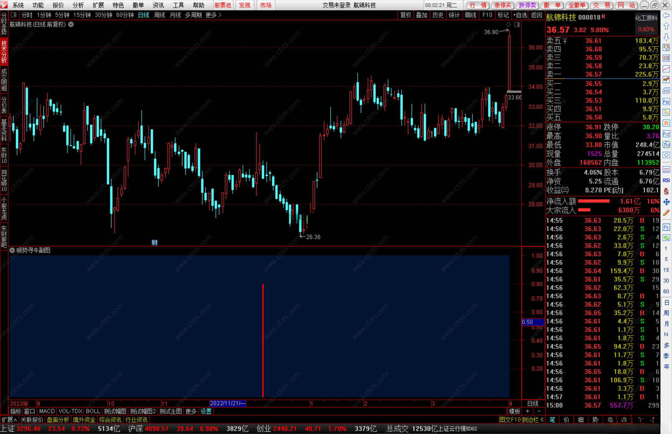Expand the 顺势寻牛副图 indicator dropdown
Screen dimensions: 672x434
(12, 250)
